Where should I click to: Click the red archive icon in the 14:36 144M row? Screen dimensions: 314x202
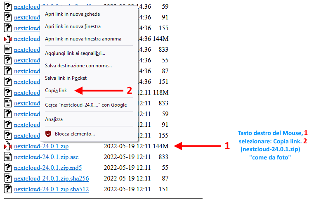pos(7,39)
